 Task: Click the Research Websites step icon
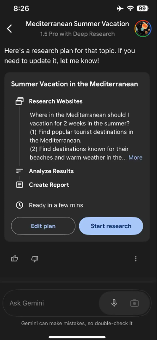click(x=19, y=101)
